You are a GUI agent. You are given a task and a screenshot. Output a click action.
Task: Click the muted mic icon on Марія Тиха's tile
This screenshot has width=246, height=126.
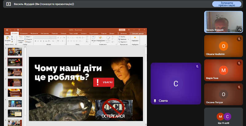tap(239, 63)
